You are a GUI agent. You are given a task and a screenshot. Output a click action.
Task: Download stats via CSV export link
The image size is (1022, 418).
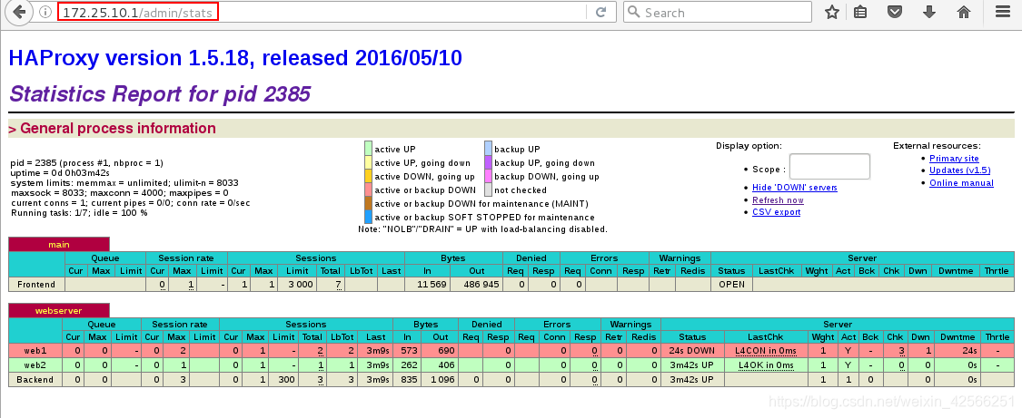(x=777, y=212)
